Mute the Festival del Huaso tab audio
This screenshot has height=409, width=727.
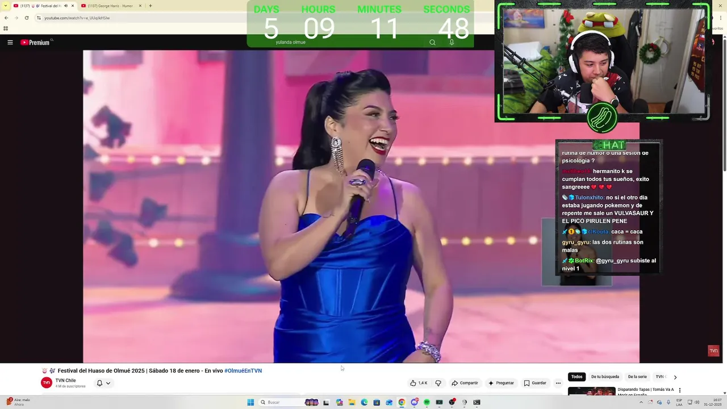[x=65, y=6]
